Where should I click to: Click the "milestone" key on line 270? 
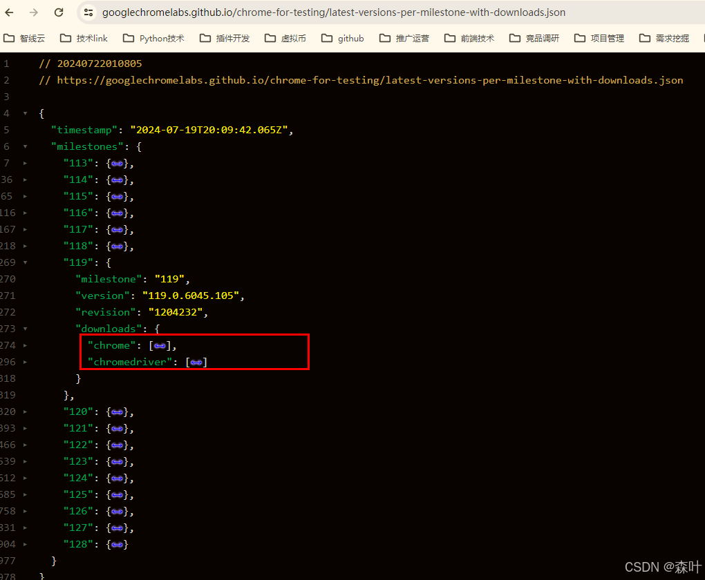point(109,279)
